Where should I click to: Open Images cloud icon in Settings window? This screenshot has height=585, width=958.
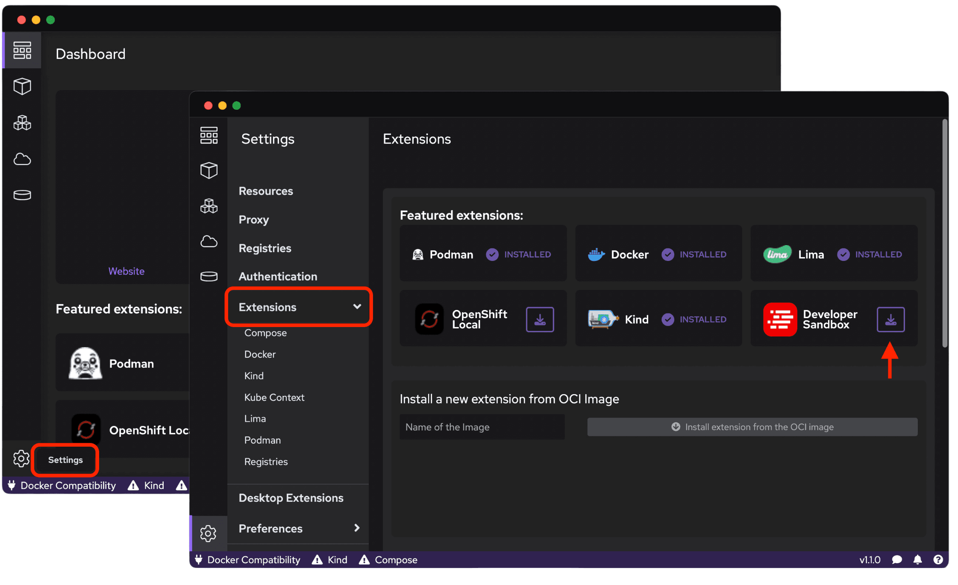click(209, 242)
